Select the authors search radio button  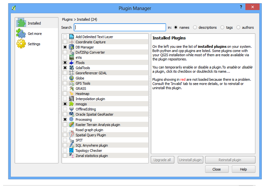[238, 27]
